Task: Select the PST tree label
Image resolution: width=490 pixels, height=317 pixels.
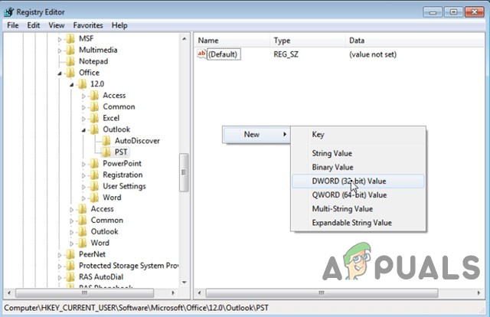Action: tap(121, 152)
